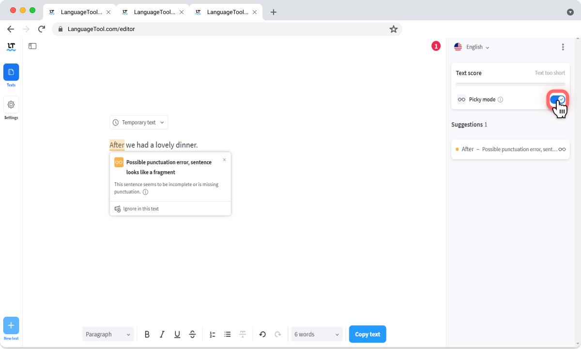Image resolution: width=581 pixels, height=349 pixels.
Task: Go back in browser history
Action: click(x=11, y=29)
